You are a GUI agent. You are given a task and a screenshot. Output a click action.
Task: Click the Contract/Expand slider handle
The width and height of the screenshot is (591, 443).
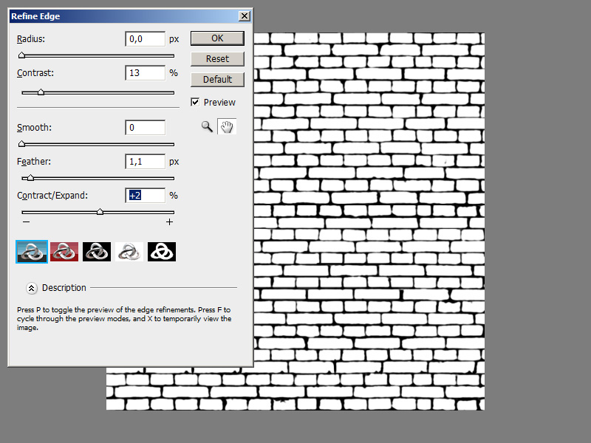pyautogui.click(x=100, y=211)
